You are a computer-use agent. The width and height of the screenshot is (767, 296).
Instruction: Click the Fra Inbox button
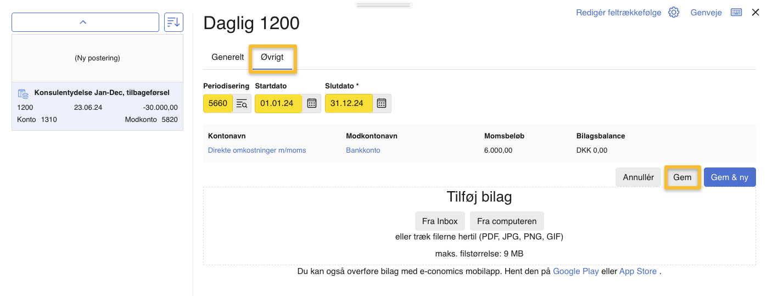[x=440, y=221]
